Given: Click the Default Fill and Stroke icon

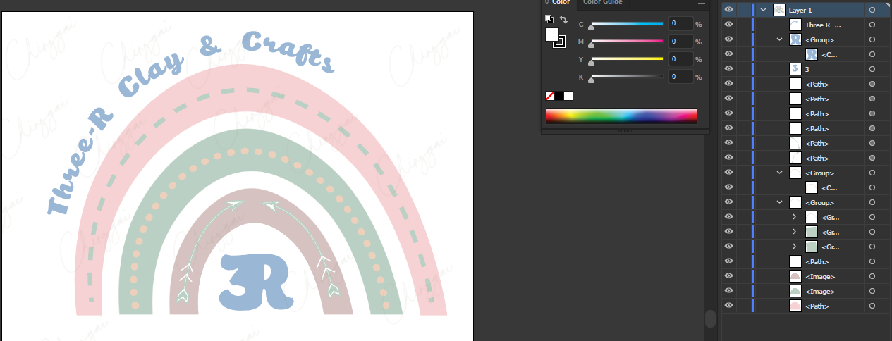Looking at the screenshot, I should 549,19.
